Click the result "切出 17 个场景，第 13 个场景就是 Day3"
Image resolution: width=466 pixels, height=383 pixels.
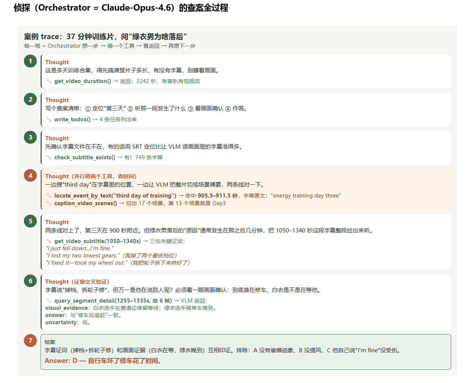click(x=176, y=203)
